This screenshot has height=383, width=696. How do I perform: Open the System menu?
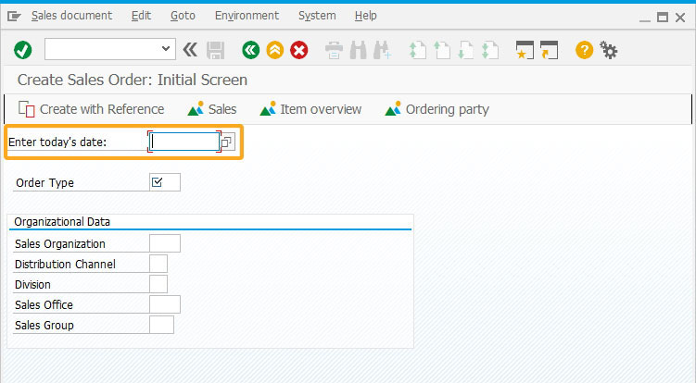[x=317, y=16]
